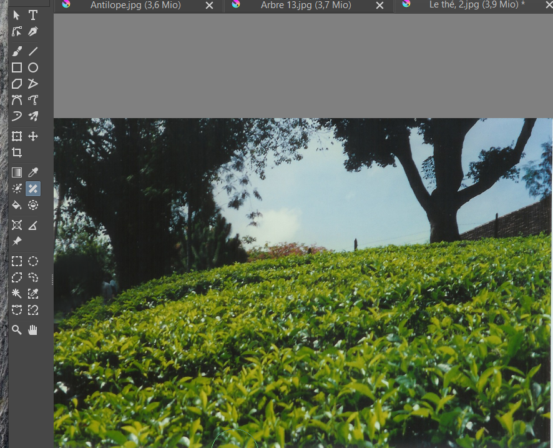Select the Zoom magnifier tool
This screenshot has height=448, width=553.
point(17,330)
